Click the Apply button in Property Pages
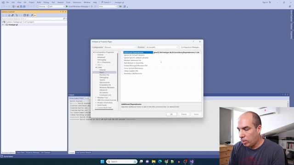This screenshot has height=165, width=294. tap(196, 114)
